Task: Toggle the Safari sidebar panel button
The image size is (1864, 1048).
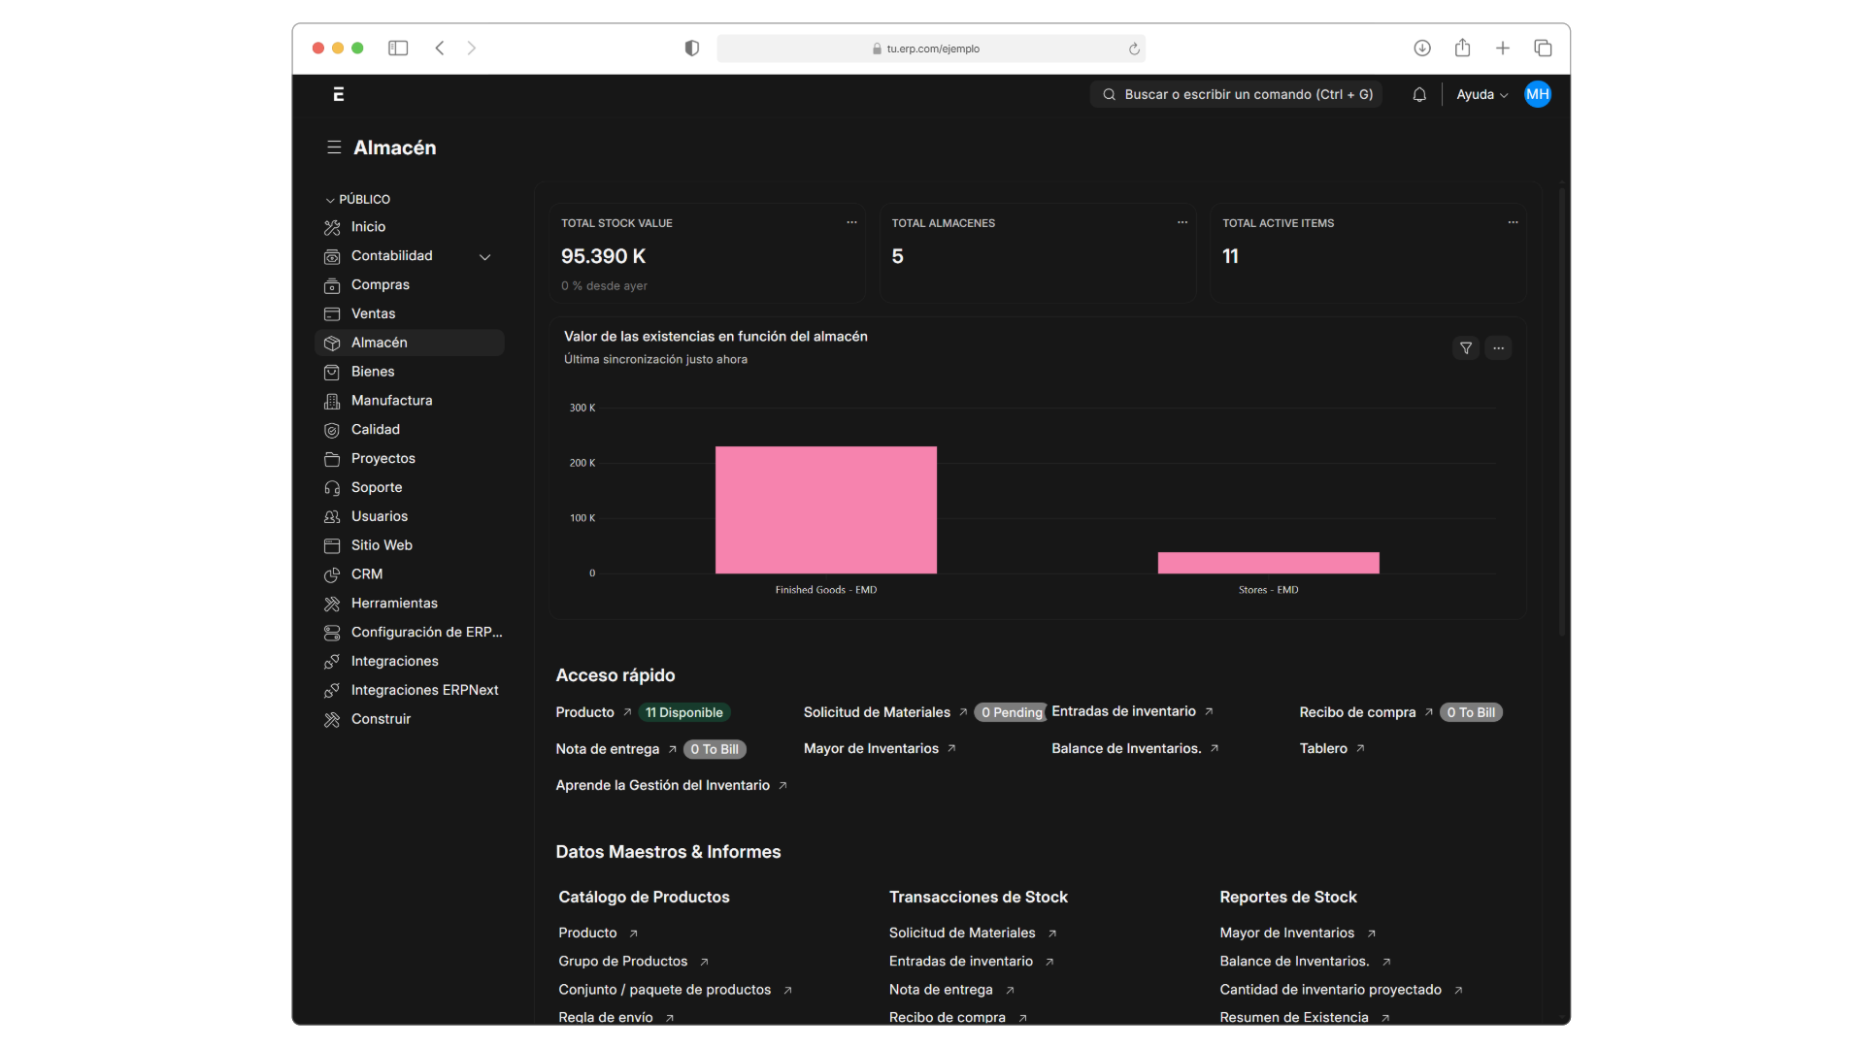Action: 398,49
